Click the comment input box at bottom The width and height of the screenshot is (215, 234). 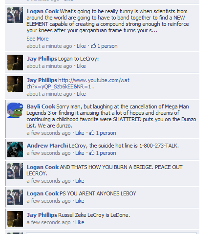pyautogui.click(x=111, y=233)
